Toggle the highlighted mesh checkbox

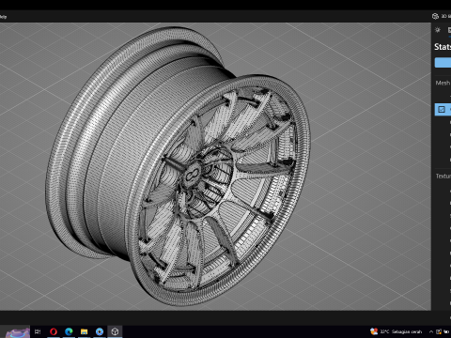[x=442, y=109]
